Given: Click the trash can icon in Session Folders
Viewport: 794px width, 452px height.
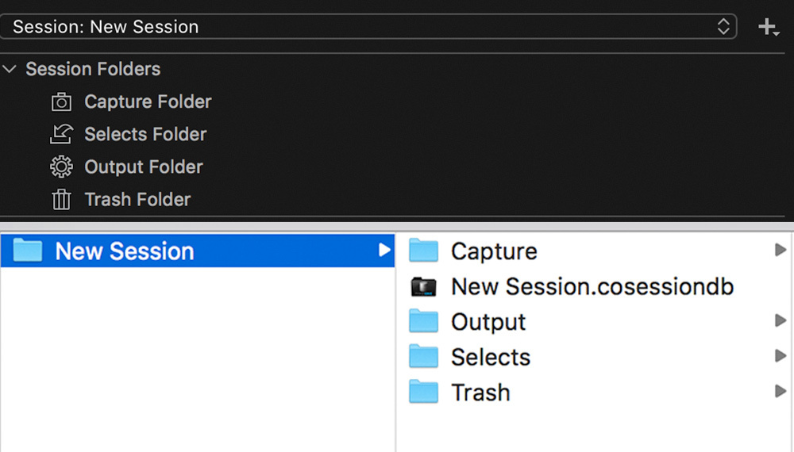Looking at the screenshot, I should tap(61, 200).
